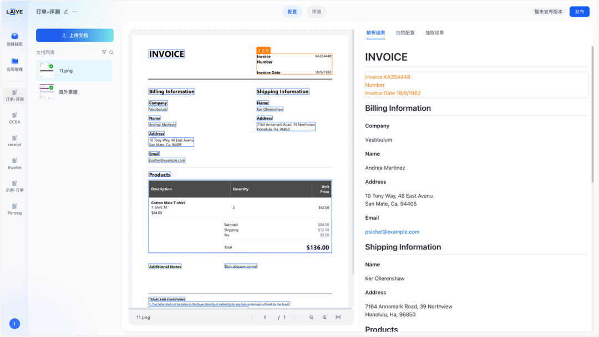Click the page number input field

[x=265, y=318]
